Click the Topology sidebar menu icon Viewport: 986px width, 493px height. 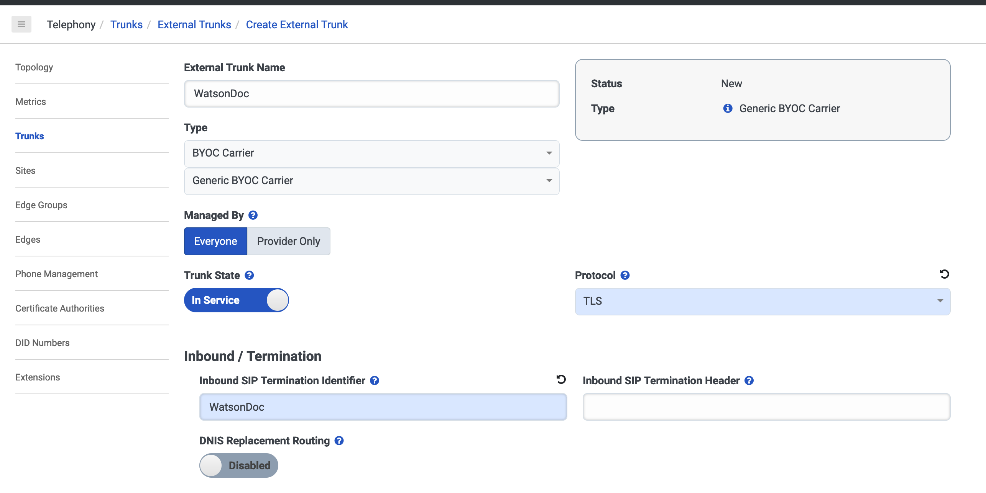[34, 67]
